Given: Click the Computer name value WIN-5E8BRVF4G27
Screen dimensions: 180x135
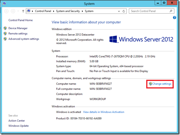Looking at the screenshot, I should click(101, 84).
